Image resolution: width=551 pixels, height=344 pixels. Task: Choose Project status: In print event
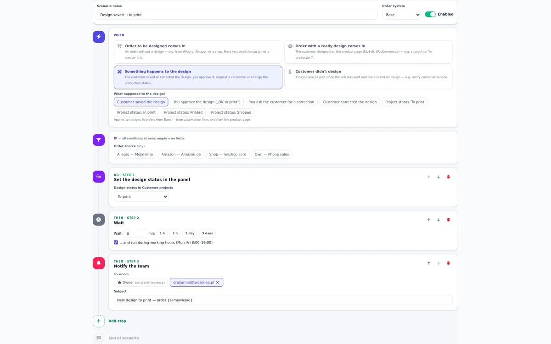[x=136, y=112]
